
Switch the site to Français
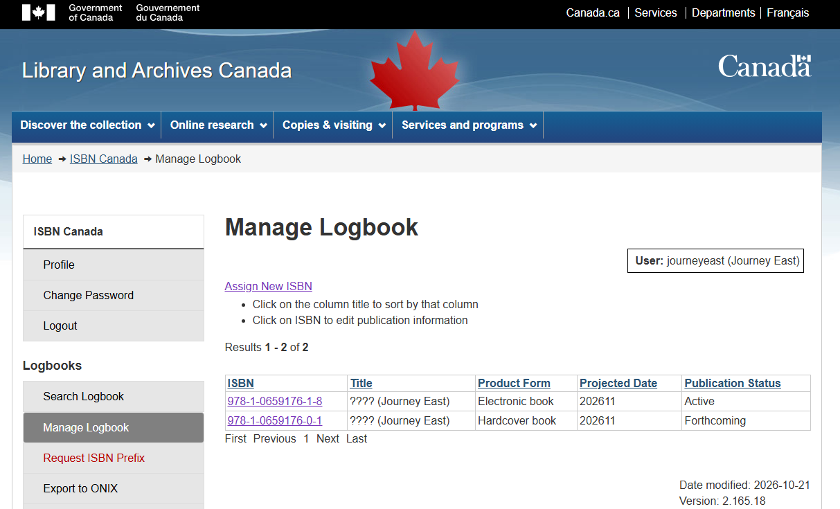(x=788, y=12)
